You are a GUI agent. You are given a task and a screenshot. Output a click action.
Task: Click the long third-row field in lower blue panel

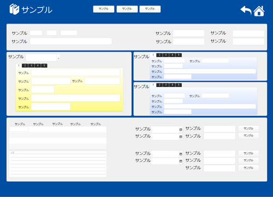[210, 106]
